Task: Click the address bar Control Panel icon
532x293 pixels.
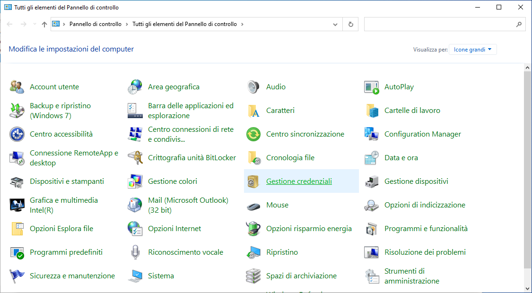Action: pos(56,24)
